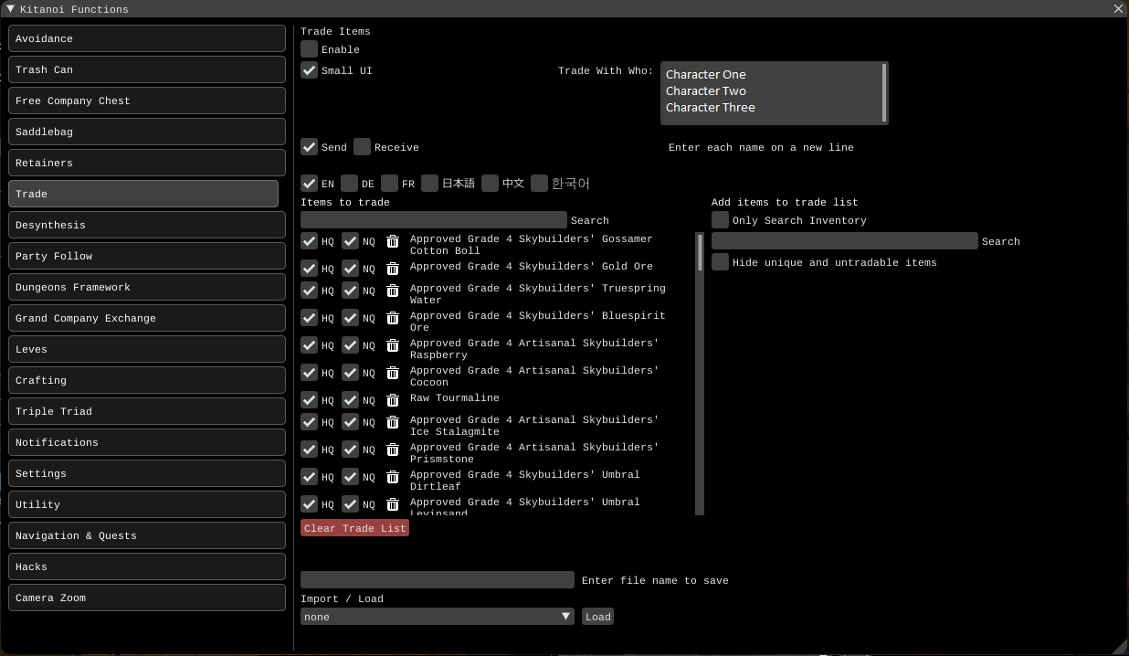The width and height of the screenshot is (1129, 656).
Task: Toggle the Receive checkbox
Action: pyautogui.click(x=363, y=147)
